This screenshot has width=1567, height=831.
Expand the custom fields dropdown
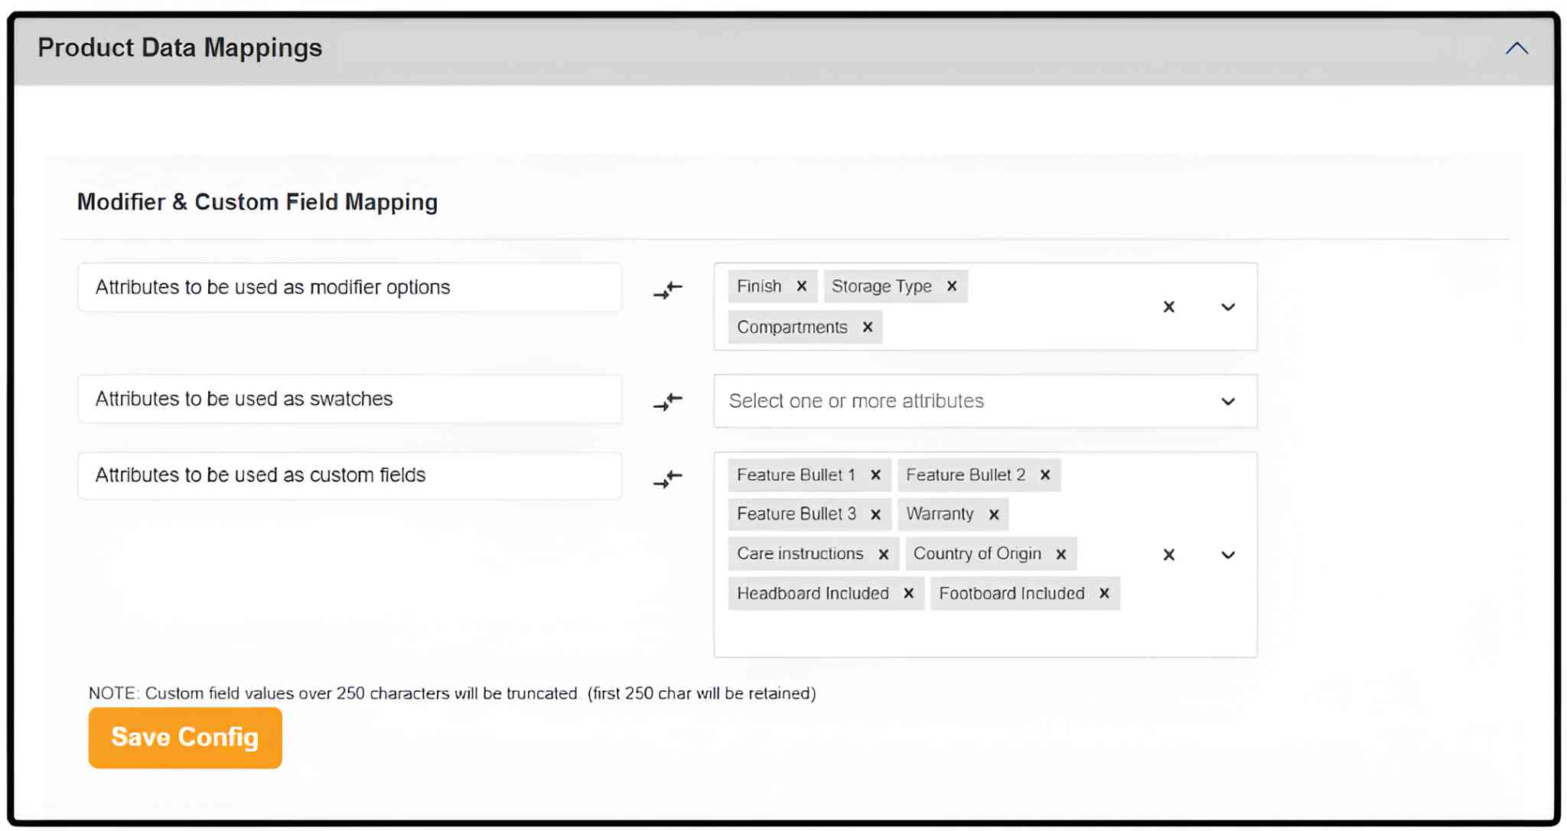1228,555
